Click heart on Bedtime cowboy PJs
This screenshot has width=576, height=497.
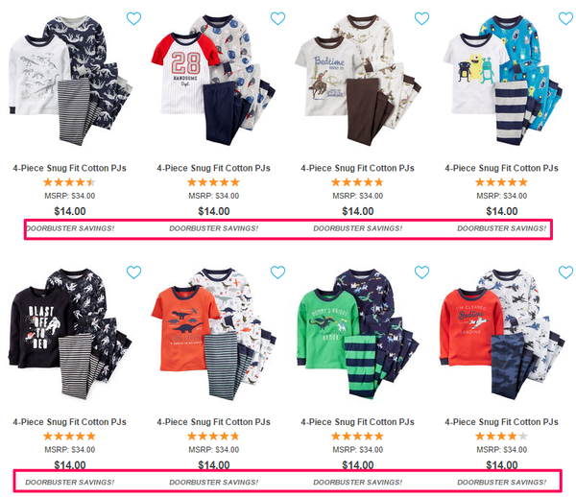(x=421, y=18)
